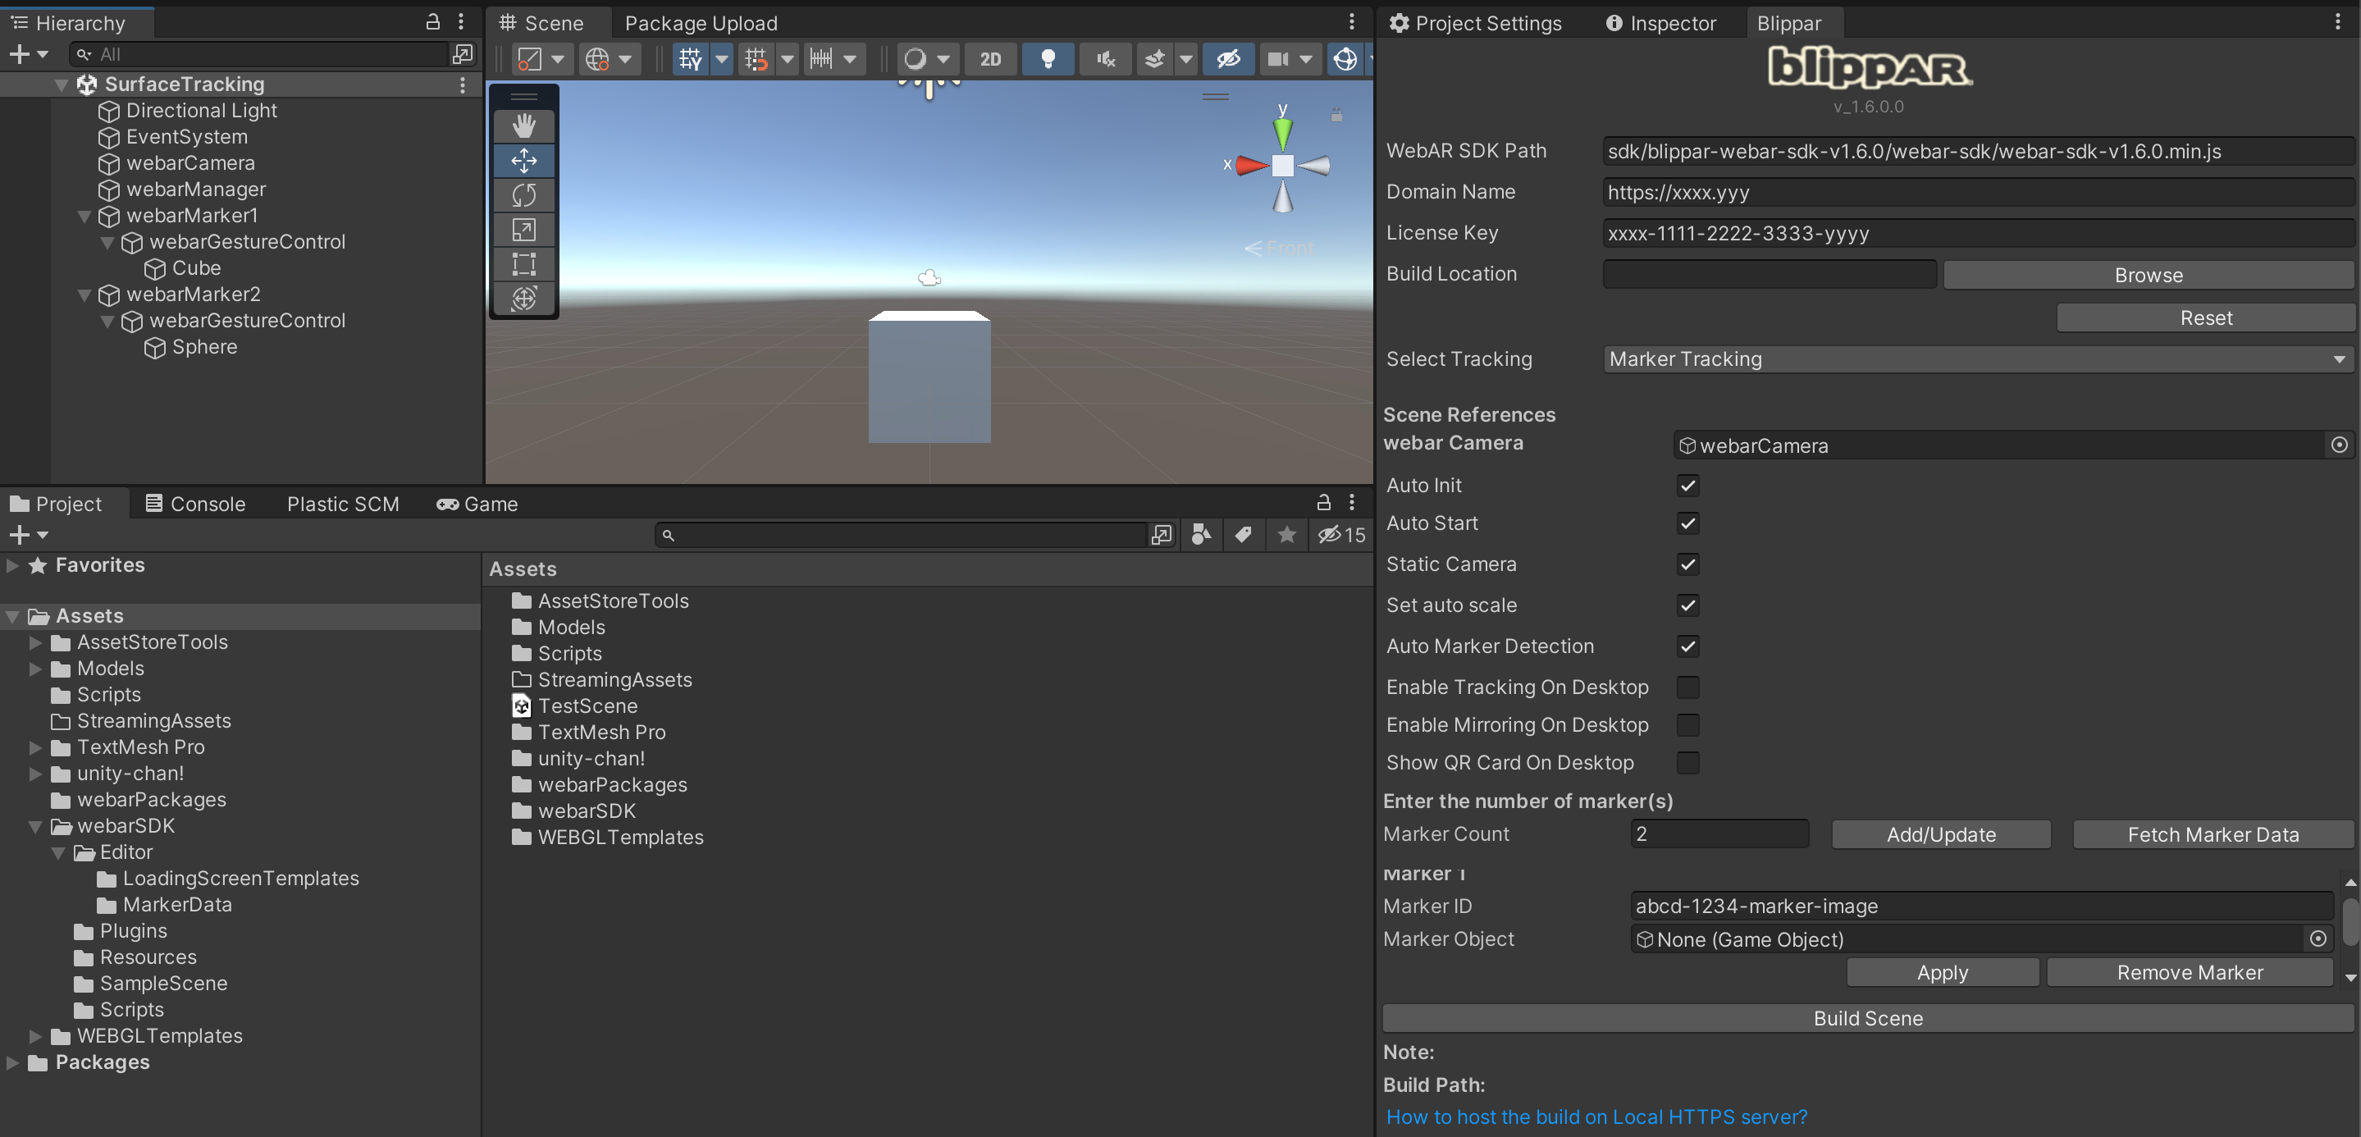Uncheck the Auto Init checkbox
Image resolution: width=2361 pixels, height=1137 pixels.
coord(1687,485)
